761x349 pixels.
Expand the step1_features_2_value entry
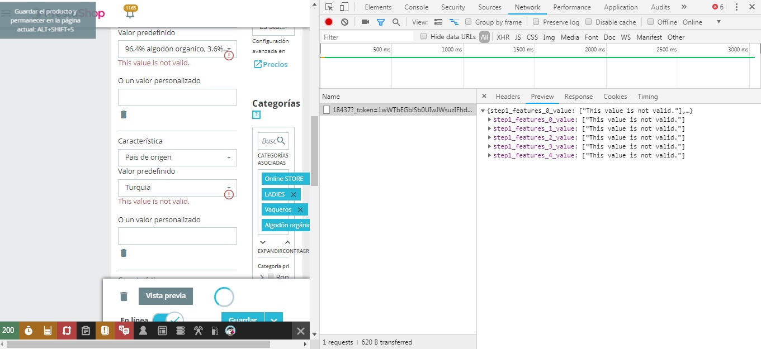point(490,137)
